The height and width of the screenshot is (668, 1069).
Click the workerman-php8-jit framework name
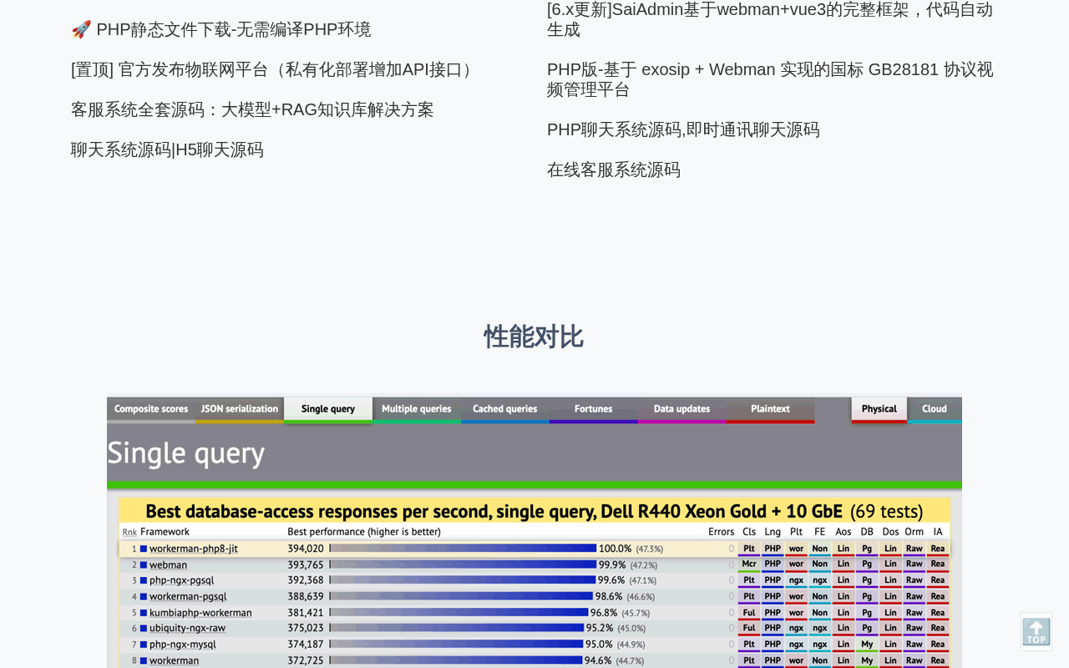point(194,549)
